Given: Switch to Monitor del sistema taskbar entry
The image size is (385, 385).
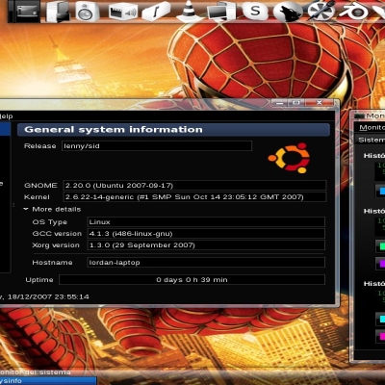Looking at the screenshot, I should coord(36,372).
